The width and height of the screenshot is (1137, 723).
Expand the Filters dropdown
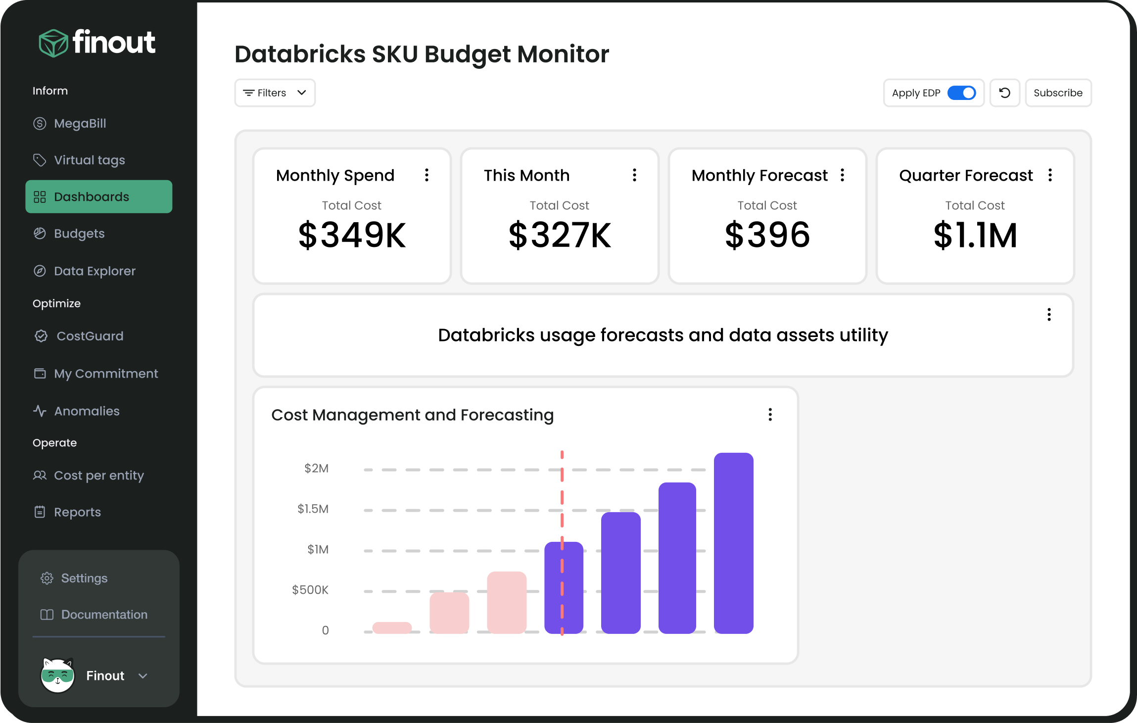click(x=274, y=93)
